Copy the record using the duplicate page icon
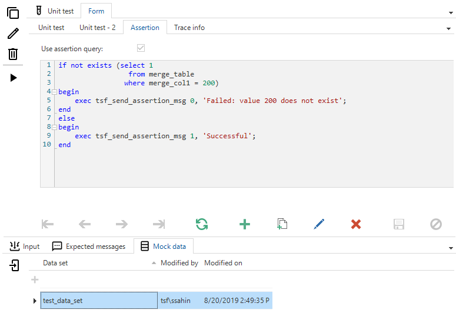 tap(282, 224)
